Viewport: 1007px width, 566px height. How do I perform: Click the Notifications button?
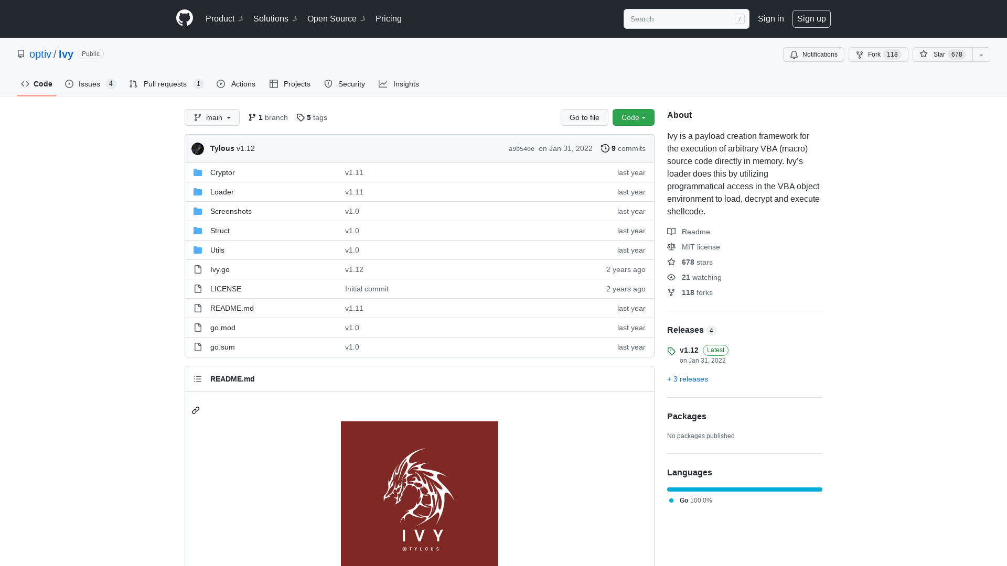[x=813, y=55]
